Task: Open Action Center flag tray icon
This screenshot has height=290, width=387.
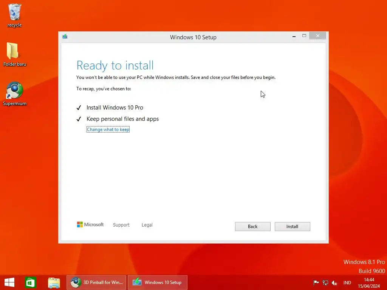Action: (x=316, y=283)
